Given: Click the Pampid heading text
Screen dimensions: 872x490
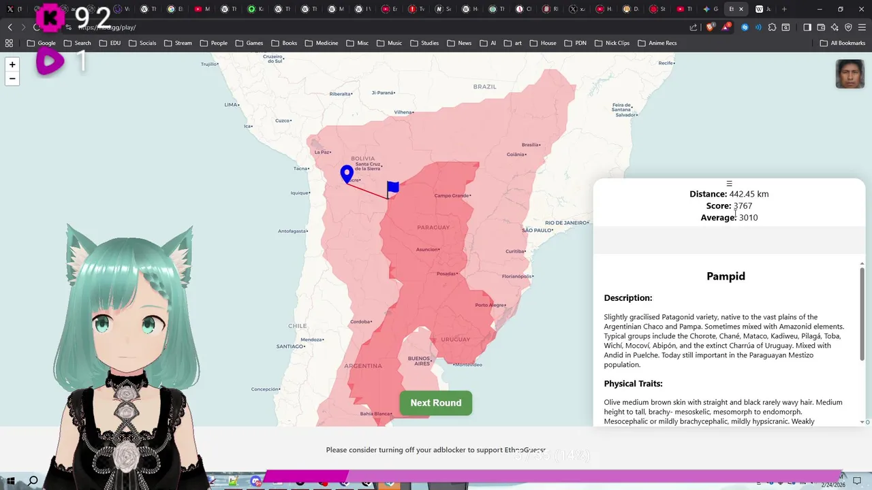Looking at the screenshot, I should [x=726, y=276].
